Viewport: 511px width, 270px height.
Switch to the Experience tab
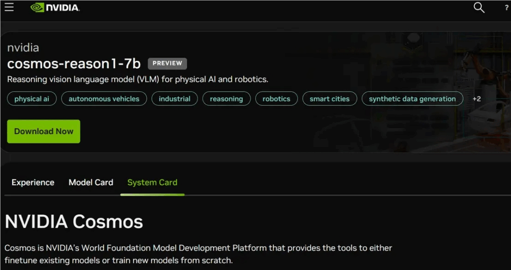(x=33, y=182)
